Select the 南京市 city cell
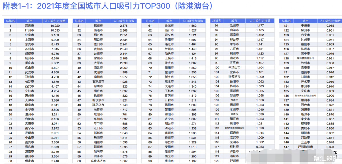Image resolution: width=342 pixels, height=164 pixels. click(29, 105)
